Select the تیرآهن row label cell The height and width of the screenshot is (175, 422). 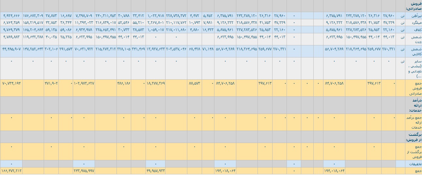[x=414, y=15]
